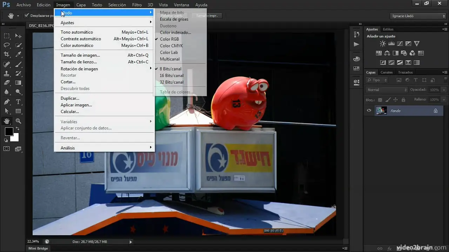Toggle lock image pixels brush icon
This screenshot has height=252, width=449.
(x=388, y=100)
